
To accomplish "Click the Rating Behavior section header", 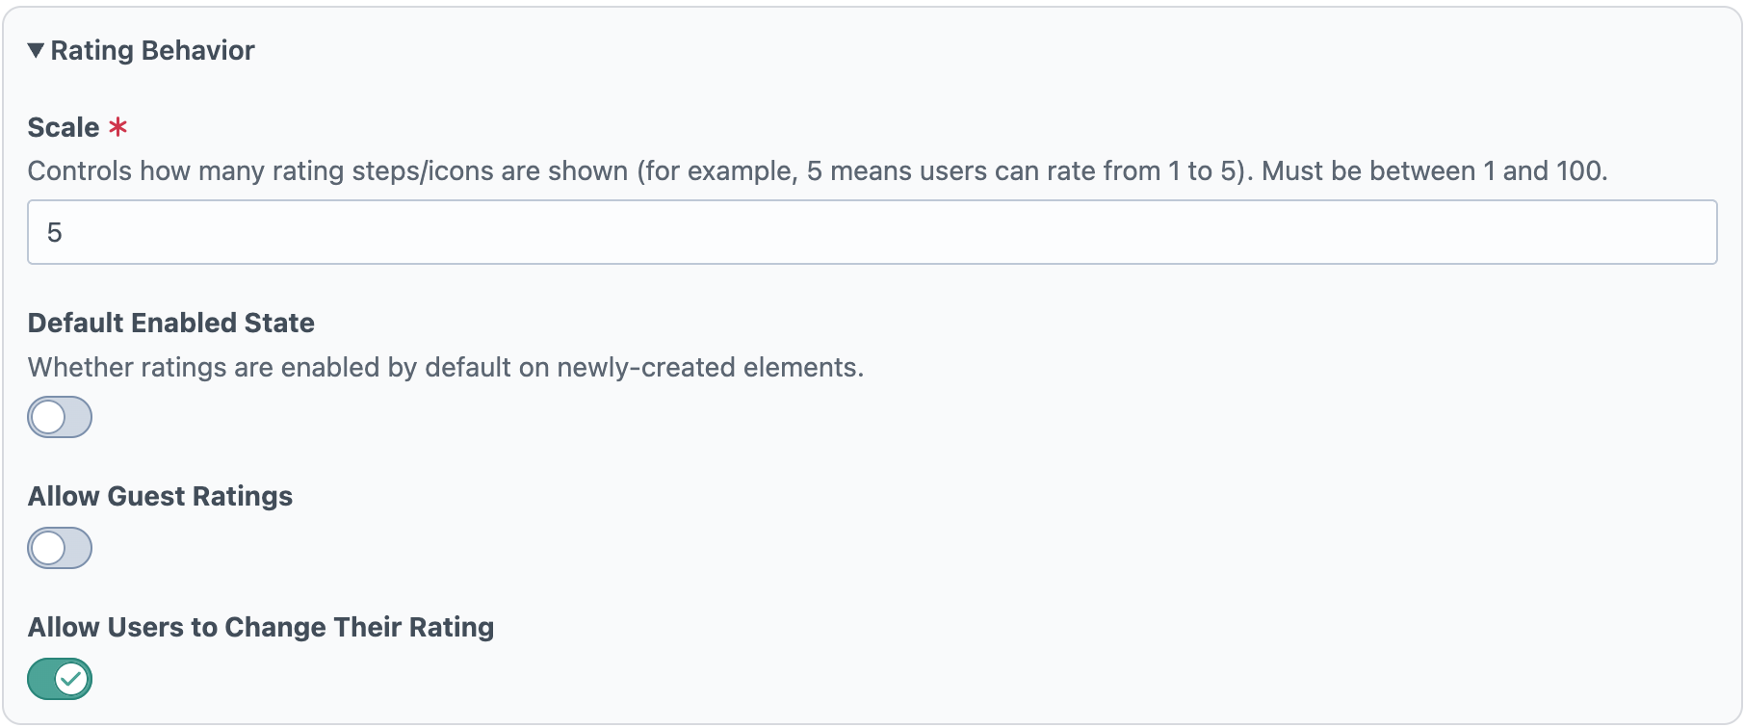I will (152, 49).
